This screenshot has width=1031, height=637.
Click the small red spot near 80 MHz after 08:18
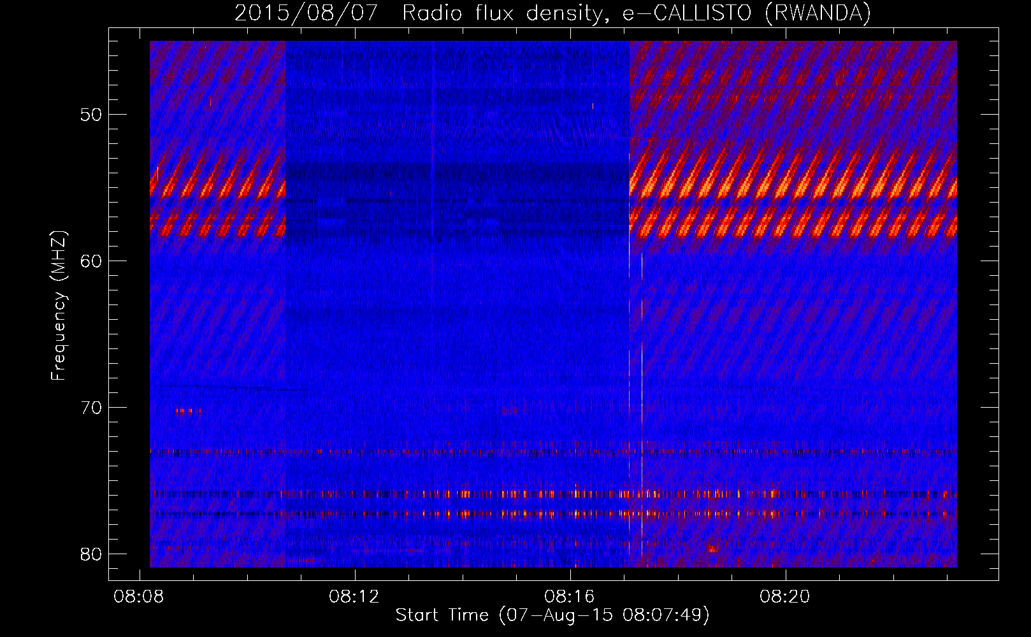pos(712,548)
